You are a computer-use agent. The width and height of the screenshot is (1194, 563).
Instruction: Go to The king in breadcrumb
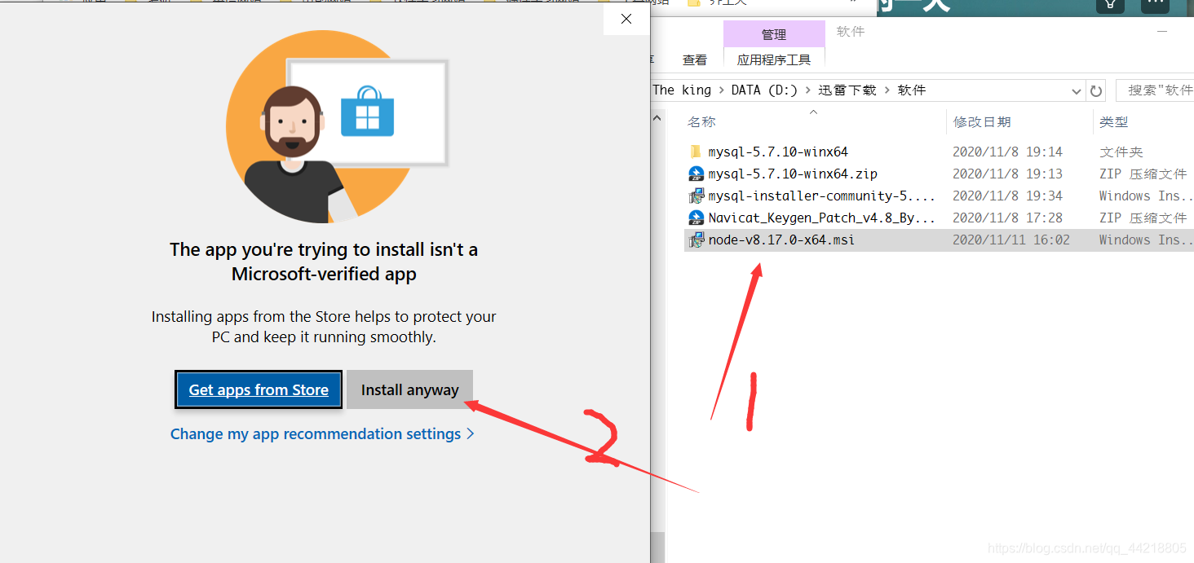point(682,90)
